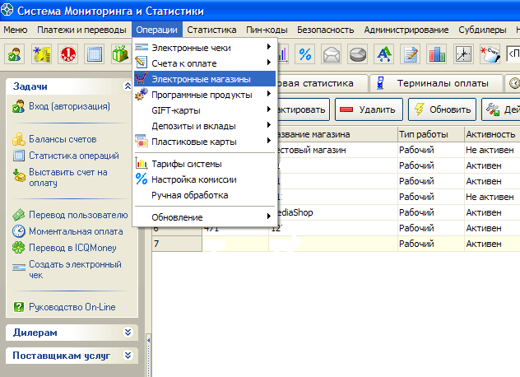Click the red clock toolbar icon
The height and width of the screenshot is (377, 520).
click(x=68, y=54)
